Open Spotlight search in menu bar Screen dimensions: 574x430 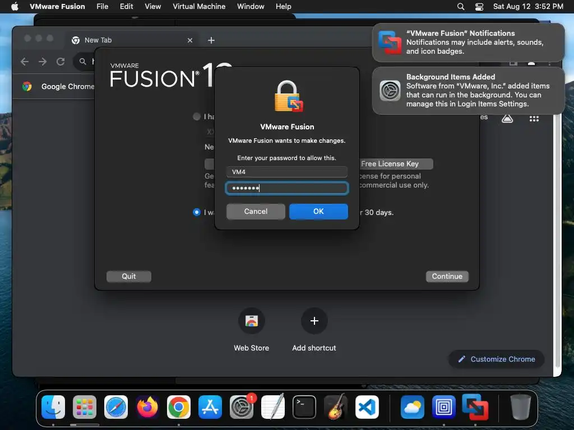[x=461, y=7]
